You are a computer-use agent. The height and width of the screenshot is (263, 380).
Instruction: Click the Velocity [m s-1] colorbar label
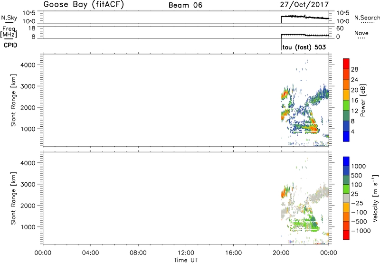tap(375, 198)
